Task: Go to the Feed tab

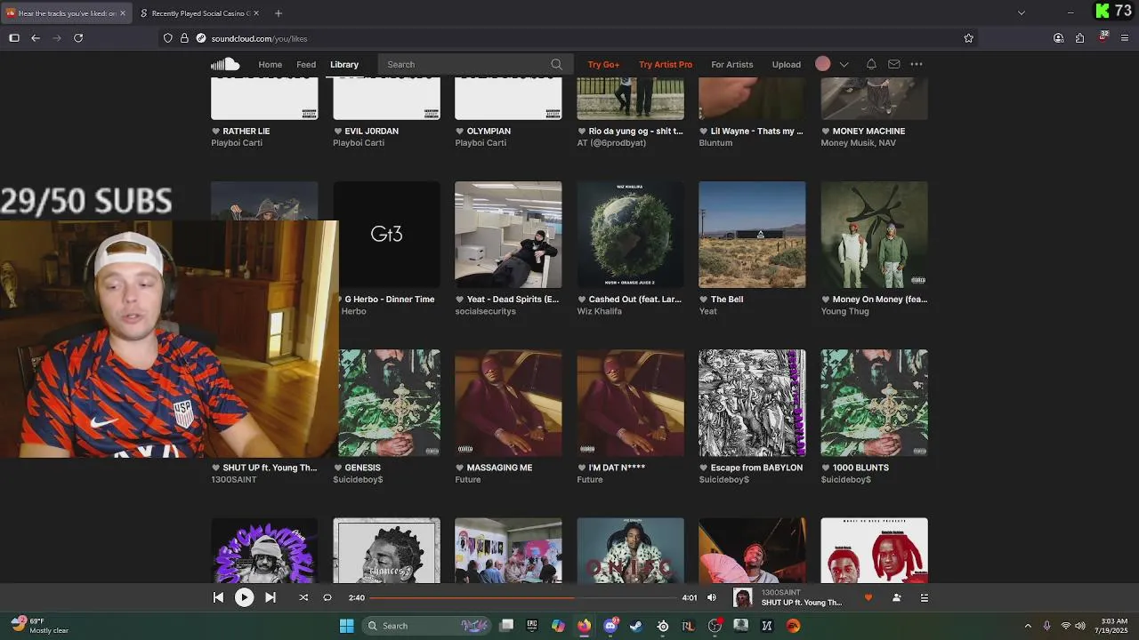Action: pyautogui.click(x=306, y=64)
